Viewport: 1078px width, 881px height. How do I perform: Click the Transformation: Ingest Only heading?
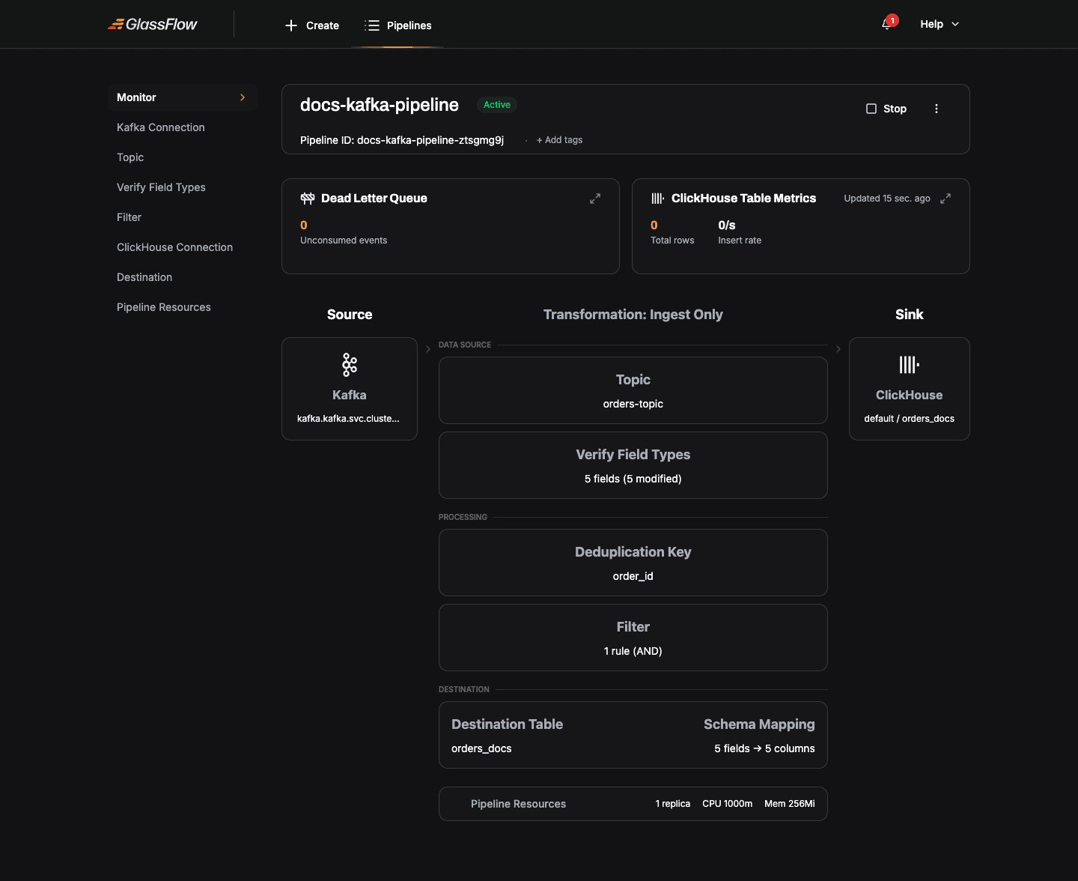(633, 315)
